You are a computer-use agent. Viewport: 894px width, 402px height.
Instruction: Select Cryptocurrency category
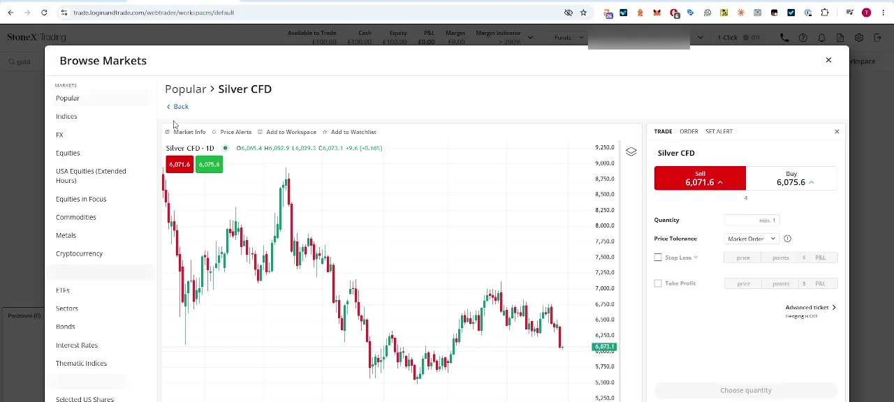(x=79, y=253)
